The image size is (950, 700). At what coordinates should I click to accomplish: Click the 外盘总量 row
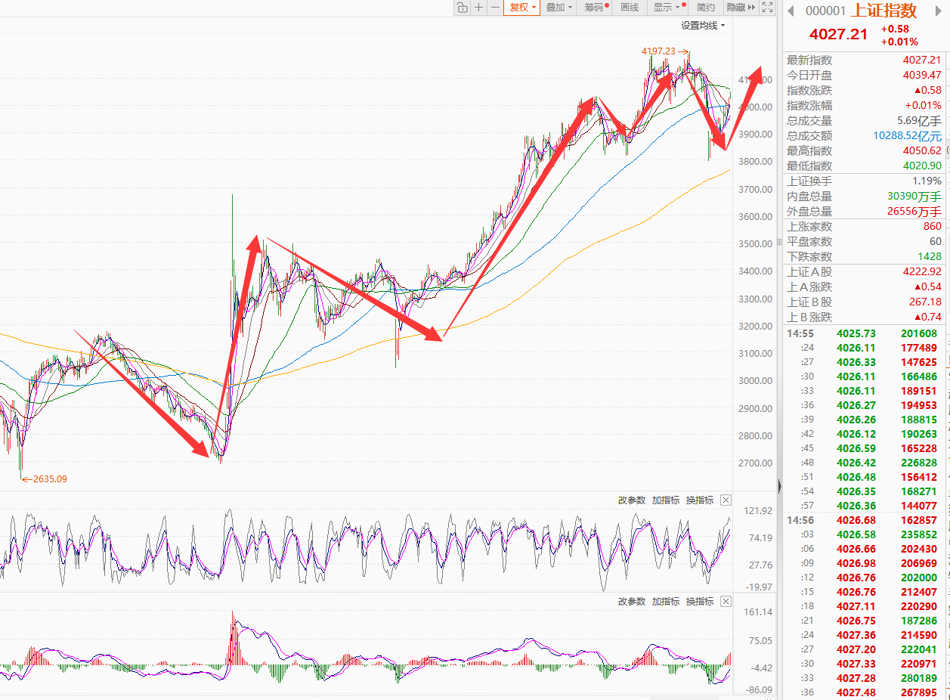pyautogui.click(x=865, y=212)
